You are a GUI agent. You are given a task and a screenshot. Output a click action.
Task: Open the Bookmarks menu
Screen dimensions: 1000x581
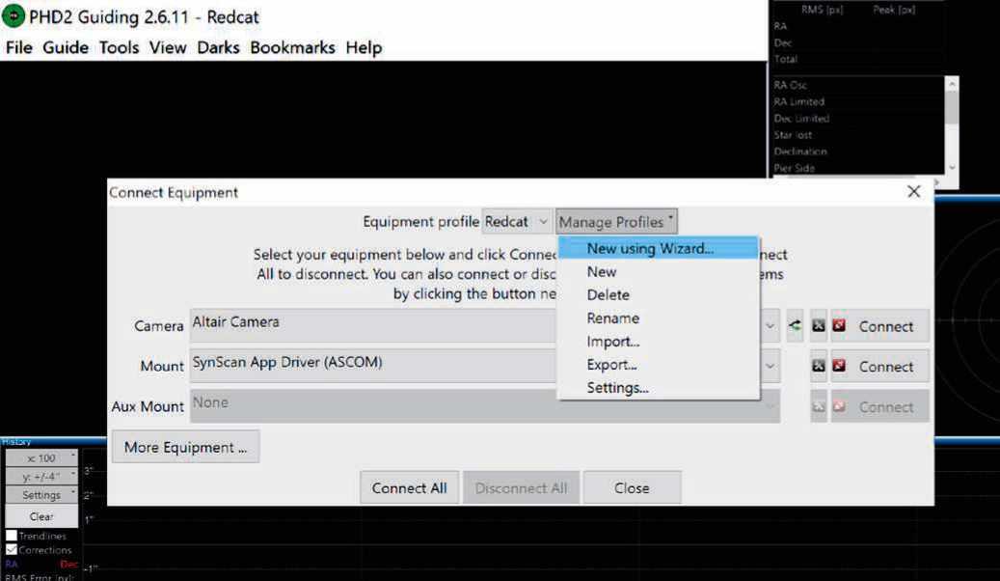(x=293, y=47)
